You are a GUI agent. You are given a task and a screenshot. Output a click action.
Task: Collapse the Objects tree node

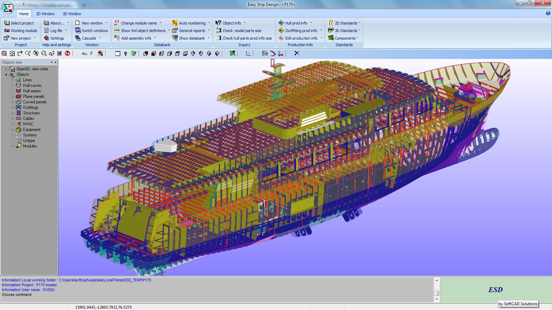tap(6, 74)
